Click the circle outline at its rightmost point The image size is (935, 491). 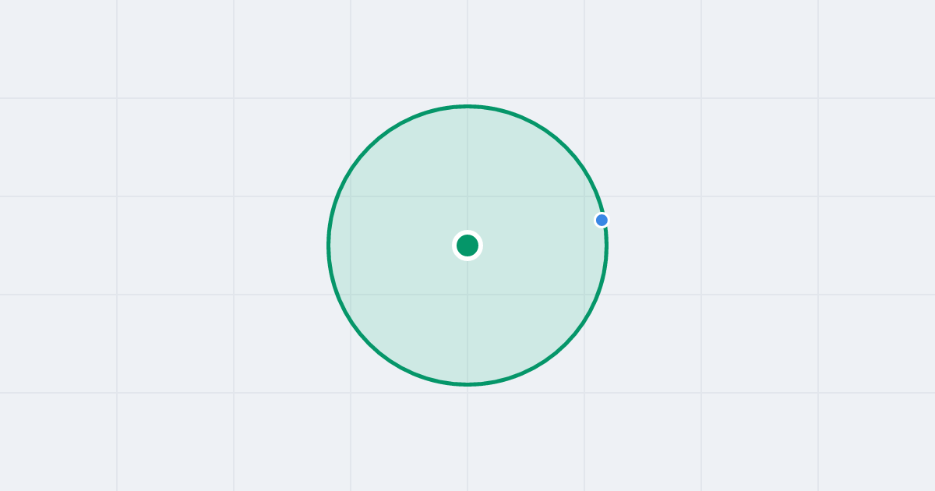(x=606, y=245)
